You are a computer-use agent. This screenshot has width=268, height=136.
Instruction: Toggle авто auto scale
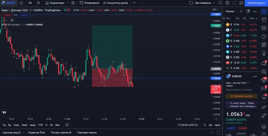(x=218, y=125)
